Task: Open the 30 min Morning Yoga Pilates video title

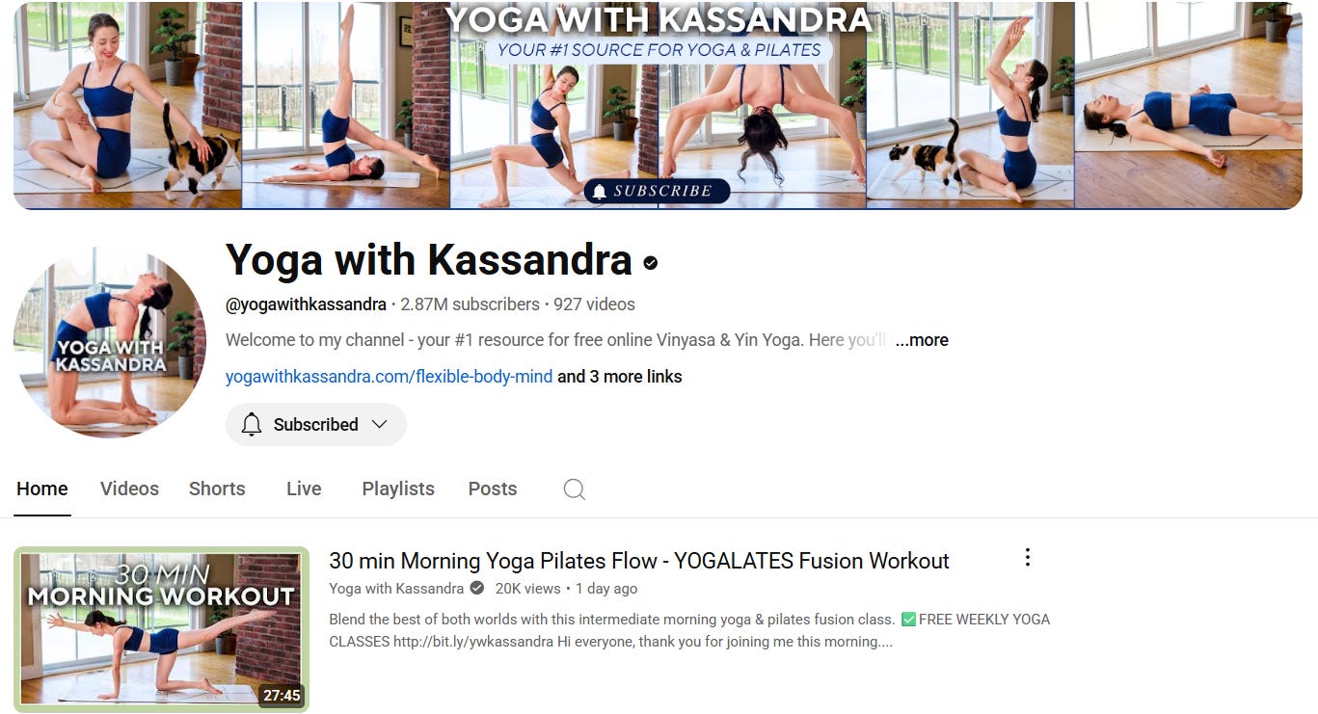Action: 639,561
